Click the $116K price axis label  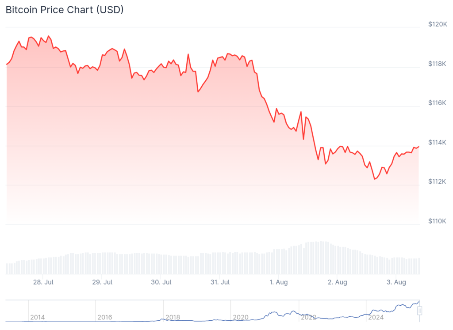[x=437, y=103]
